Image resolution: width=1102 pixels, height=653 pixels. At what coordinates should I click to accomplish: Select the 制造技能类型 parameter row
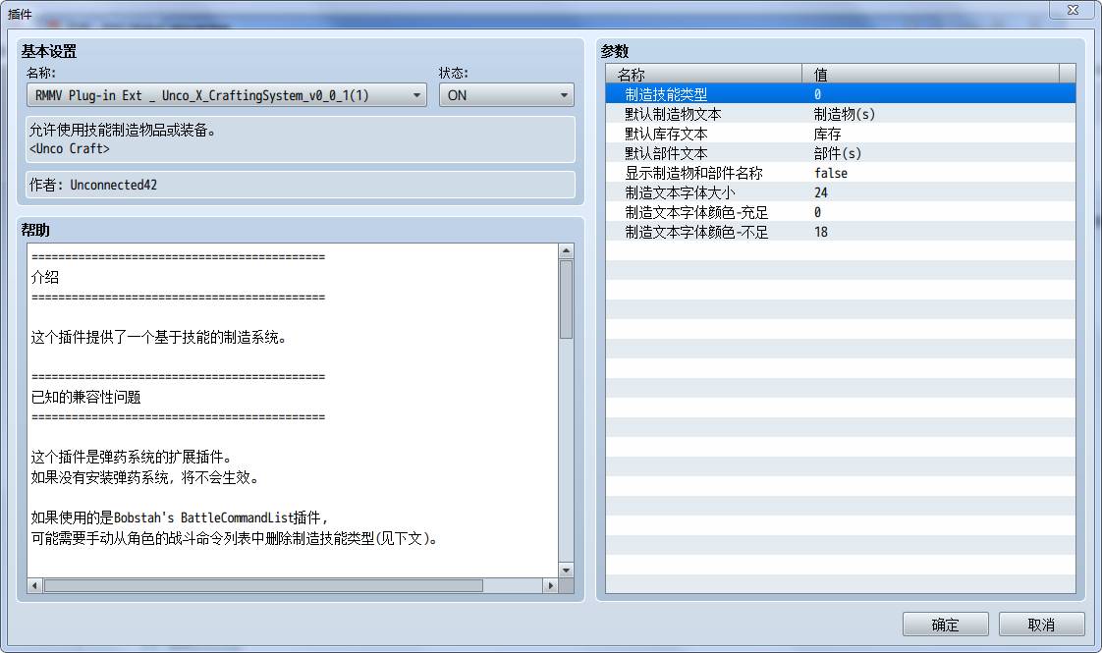click(x=841, y=93)
